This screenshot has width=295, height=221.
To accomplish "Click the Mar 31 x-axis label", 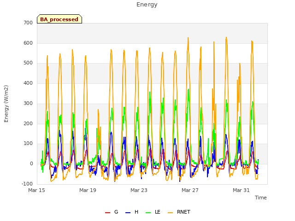I will pyautogui.click(x=242, y=190).
